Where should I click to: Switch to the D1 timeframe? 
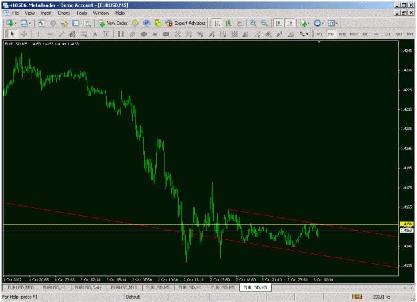(388, 34)
